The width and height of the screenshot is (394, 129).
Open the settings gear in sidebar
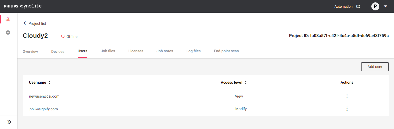[x=8, y=33]
